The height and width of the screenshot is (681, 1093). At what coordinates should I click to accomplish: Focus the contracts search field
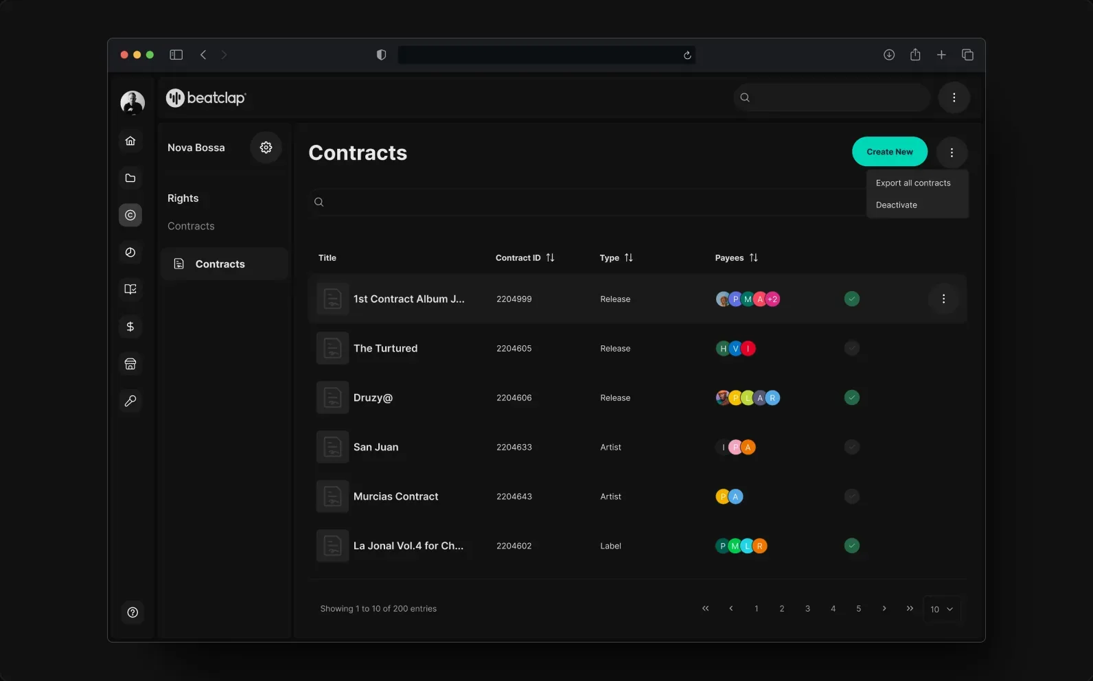(587, 202)
